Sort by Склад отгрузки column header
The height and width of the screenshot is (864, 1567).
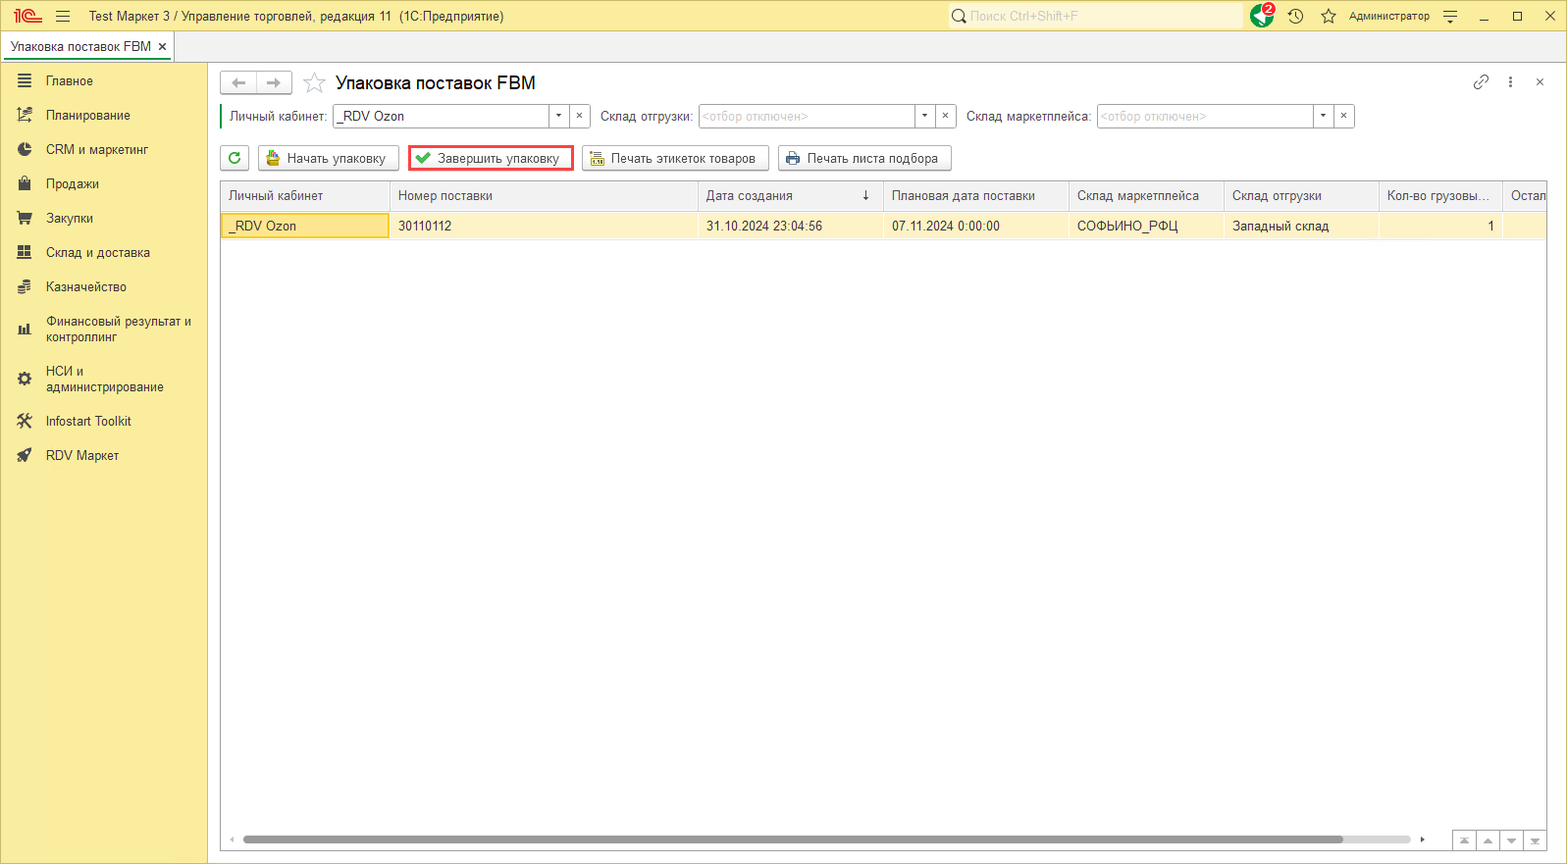click(1301, 196)
